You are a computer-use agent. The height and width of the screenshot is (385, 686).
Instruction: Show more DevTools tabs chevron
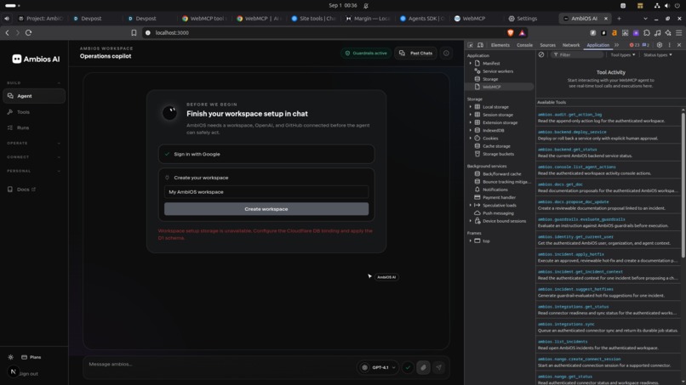[x=616, y=45]
